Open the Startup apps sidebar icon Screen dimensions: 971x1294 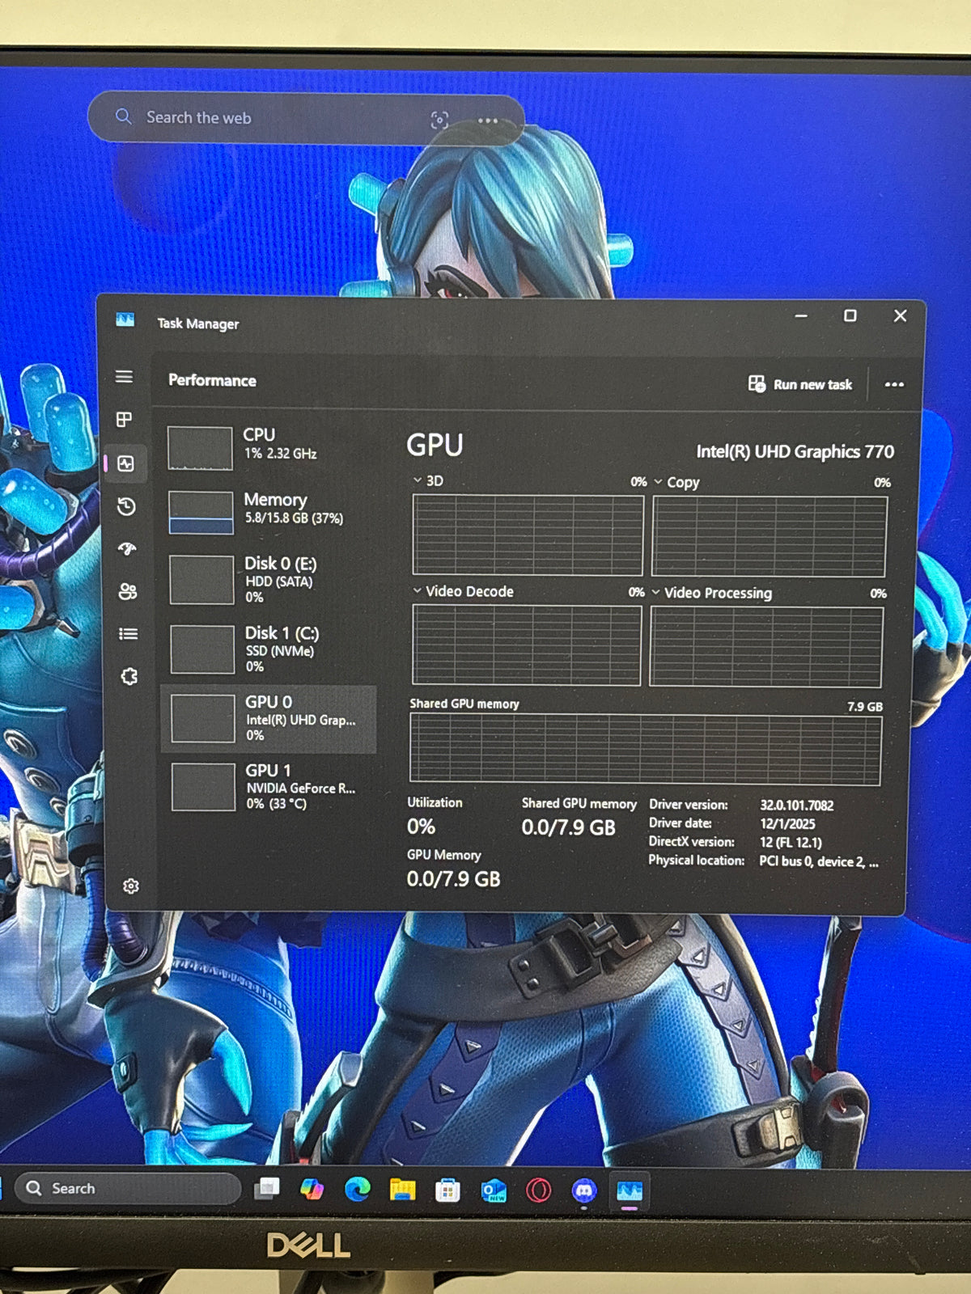127,549
